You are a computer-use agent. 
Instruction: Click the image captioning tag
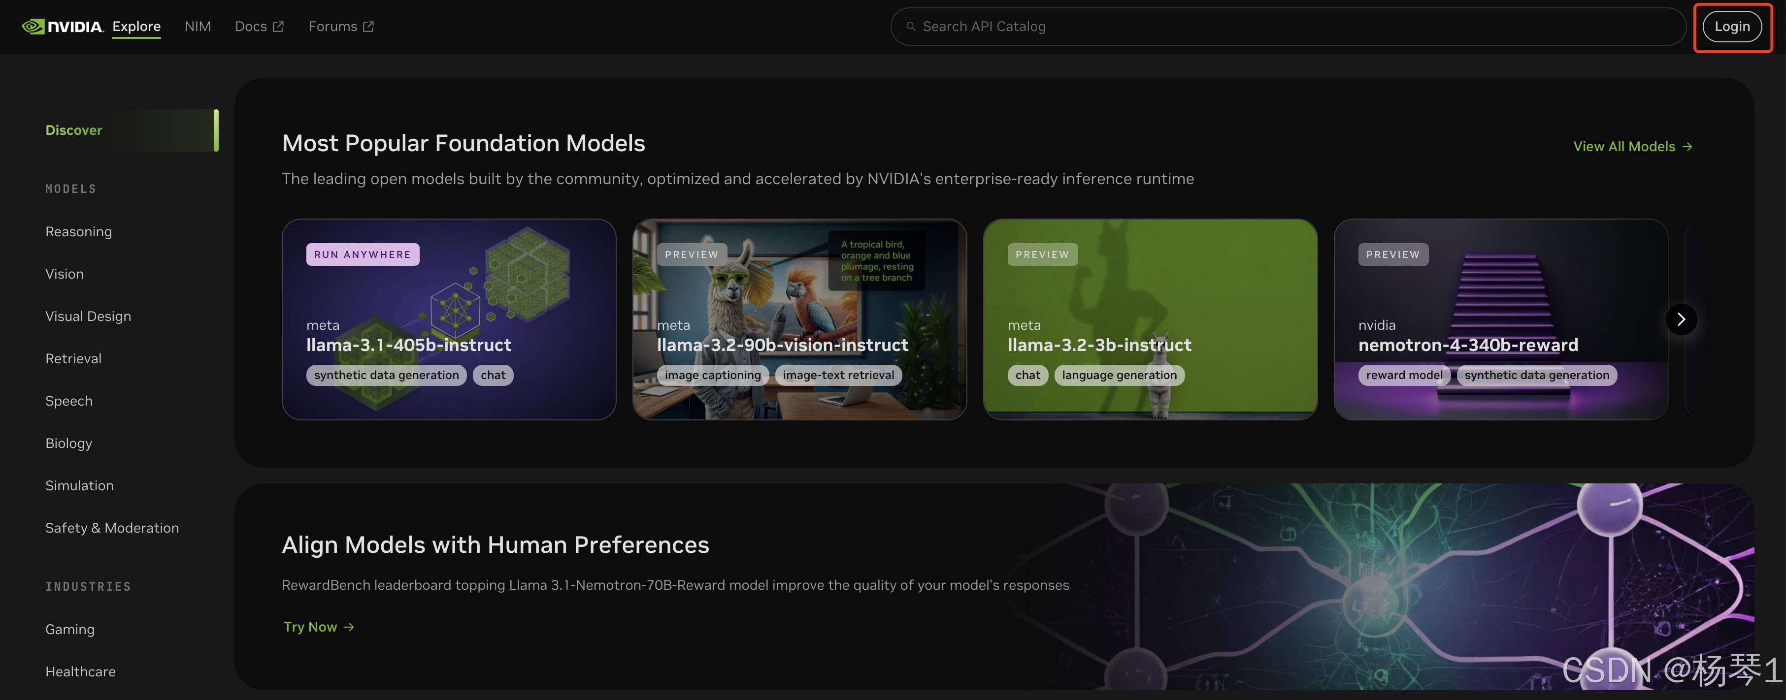pos(713,375)
